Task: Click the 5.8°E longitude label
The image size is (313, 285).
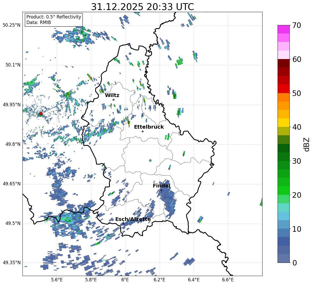Action: (x=91, y=280)
